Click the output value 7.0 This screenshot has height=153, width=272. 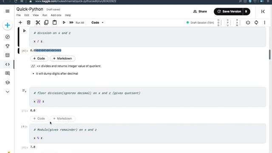(x=33, y=147)
